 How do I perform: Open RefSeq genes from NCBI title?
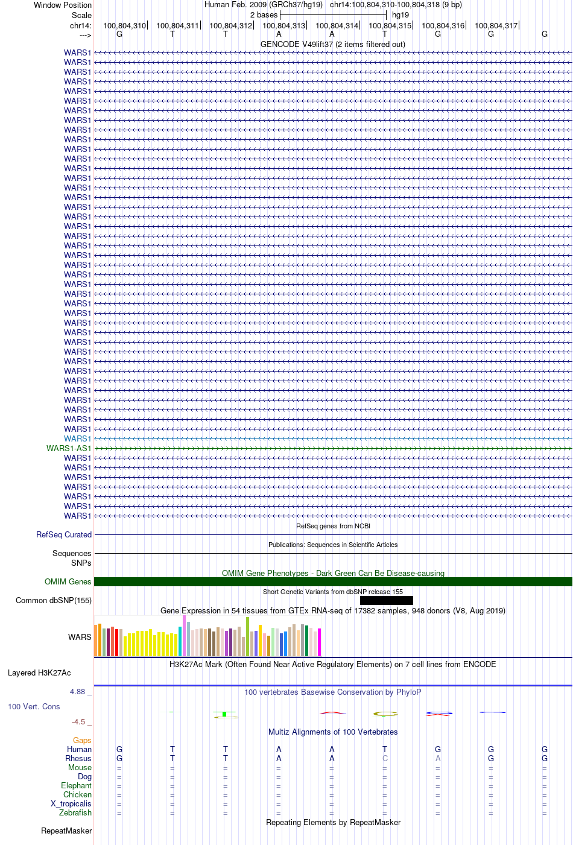tap(333, 526)
